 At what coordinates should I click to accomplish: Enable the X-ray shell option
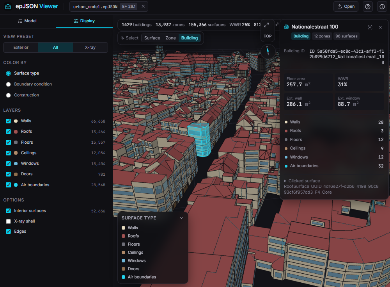pyautogui.click(x=9, y=221)
